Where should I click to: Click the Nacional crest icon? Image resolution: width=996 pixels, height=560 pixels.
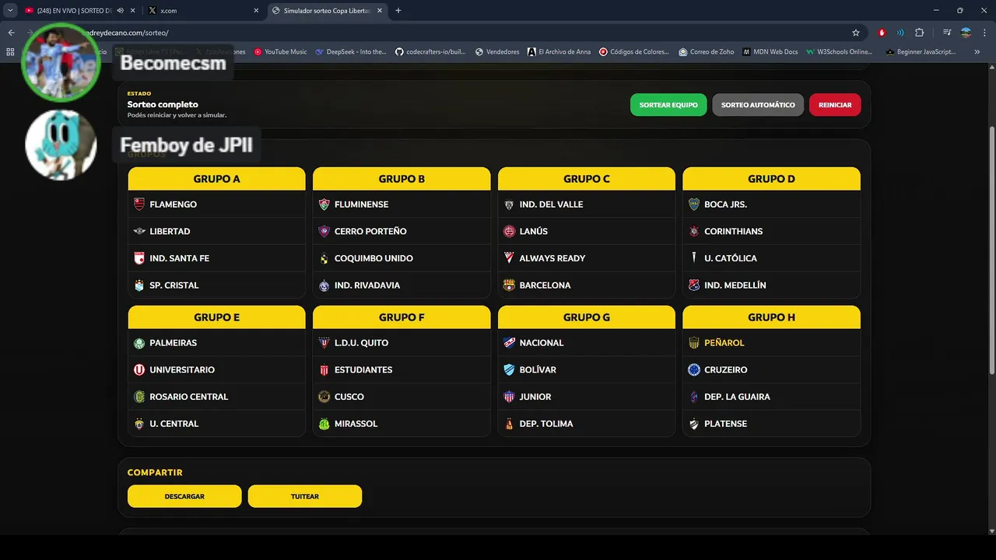click(509, 343)
